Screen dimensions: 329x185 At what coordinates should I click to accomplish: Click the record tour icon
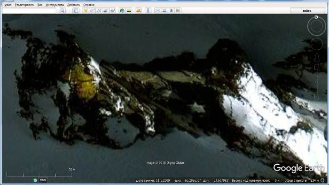(x=113, y=10)
